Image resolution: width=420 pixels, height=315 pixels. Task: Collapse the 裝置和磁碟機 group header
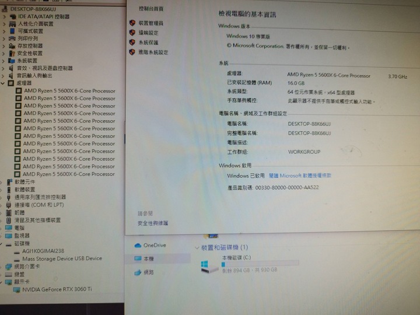[196, 247]
